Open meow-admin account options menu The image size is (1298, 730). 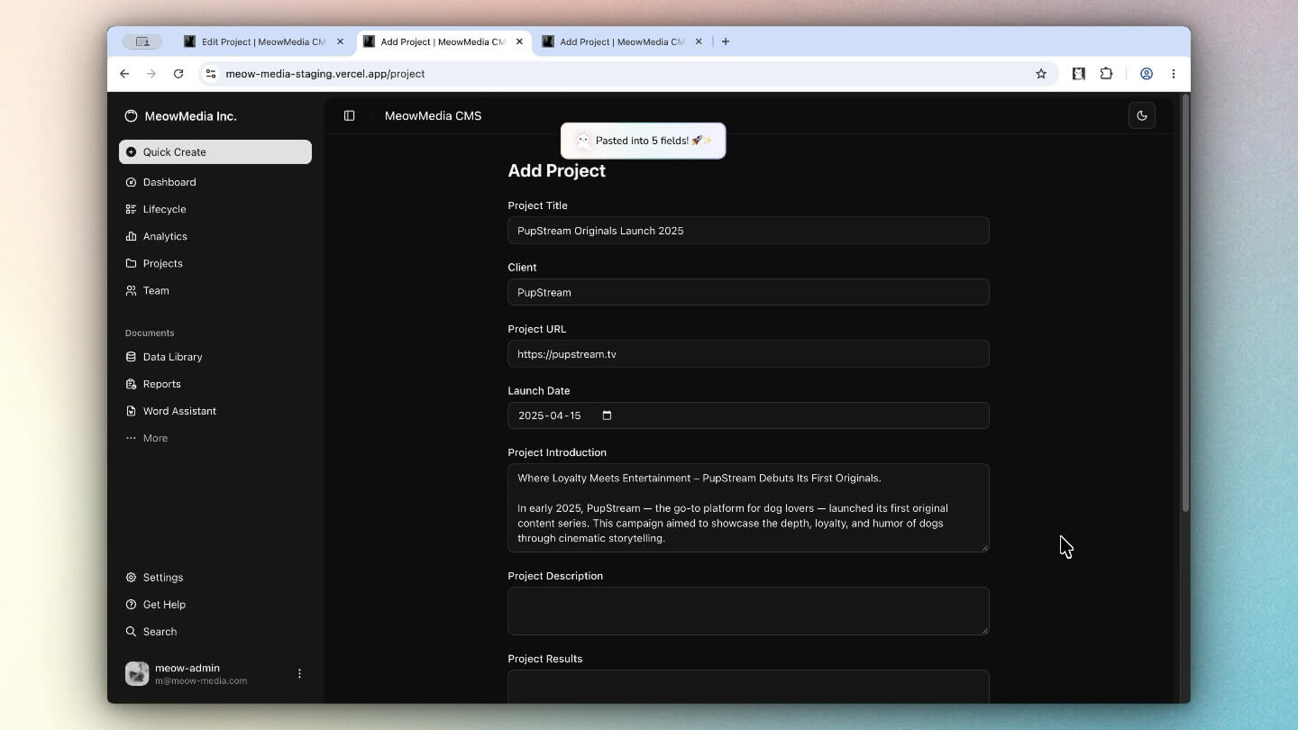click(299, 673)
